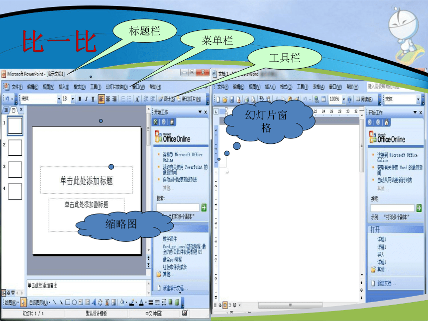The width and height of the screenshot is (428, 321).
Task: Click 新建文档 link in Word task pane
Action: [387, 283]
